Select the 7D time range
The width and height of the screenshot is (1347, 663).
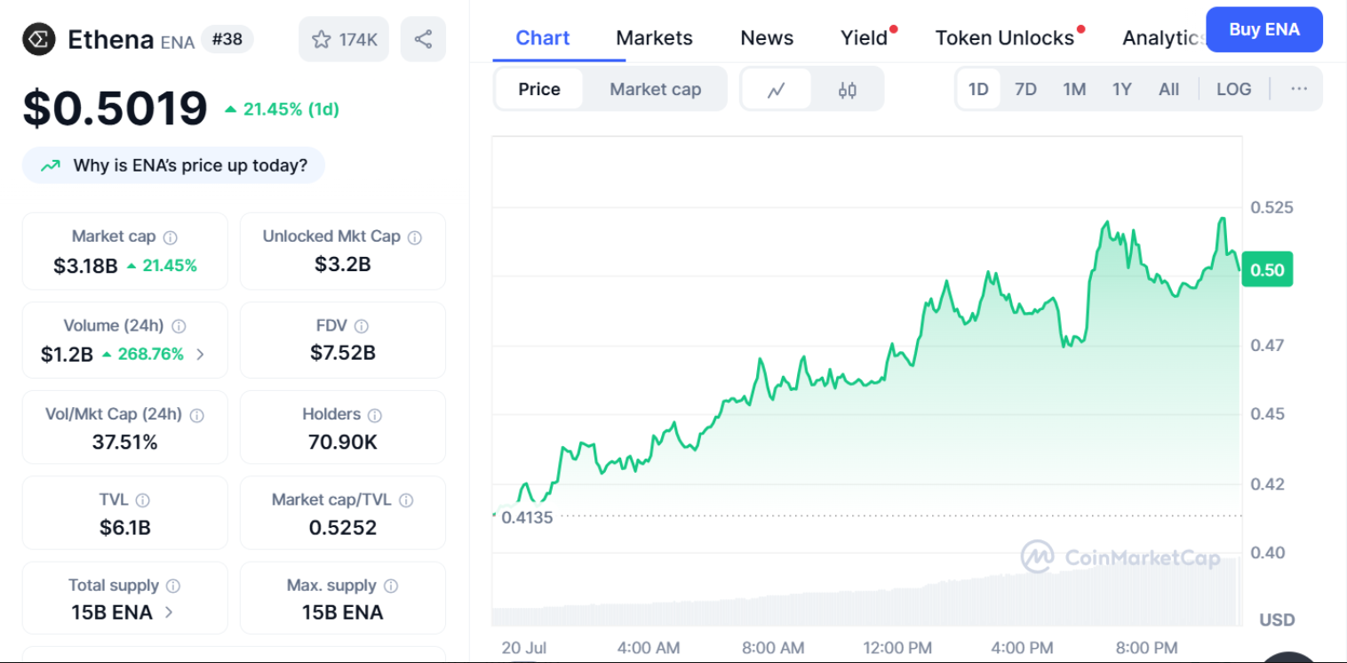point(1025,89)
